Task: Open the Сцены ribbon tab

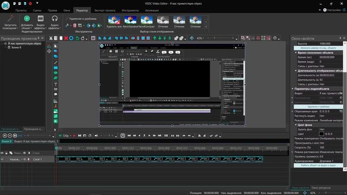Action: click(x=37, y=10)
